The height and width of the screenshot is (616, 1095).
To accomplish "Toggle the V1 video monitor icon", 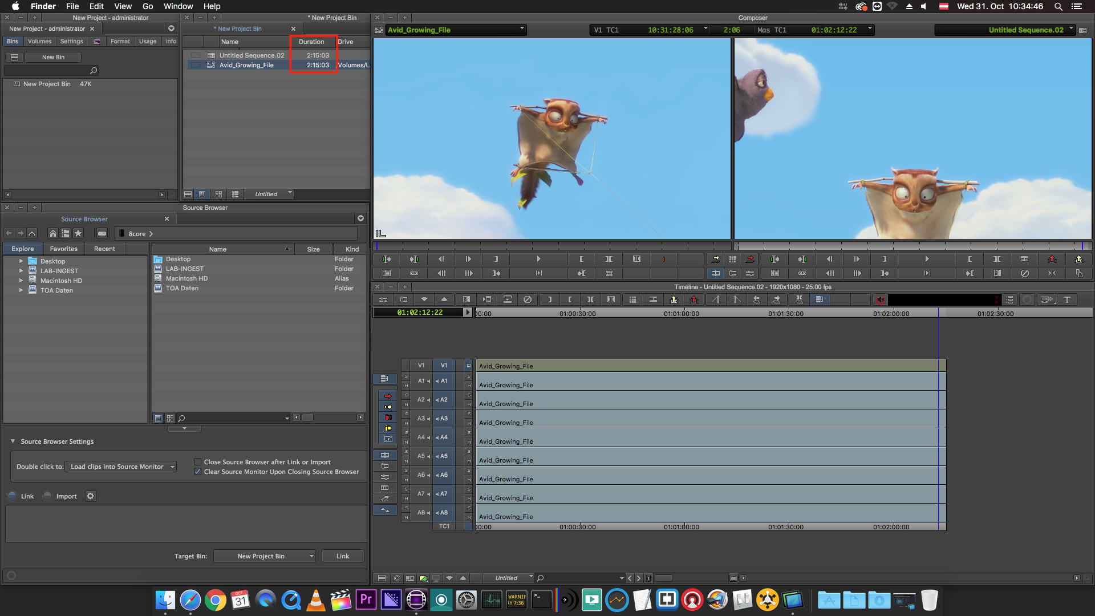I will pos(469,366).
